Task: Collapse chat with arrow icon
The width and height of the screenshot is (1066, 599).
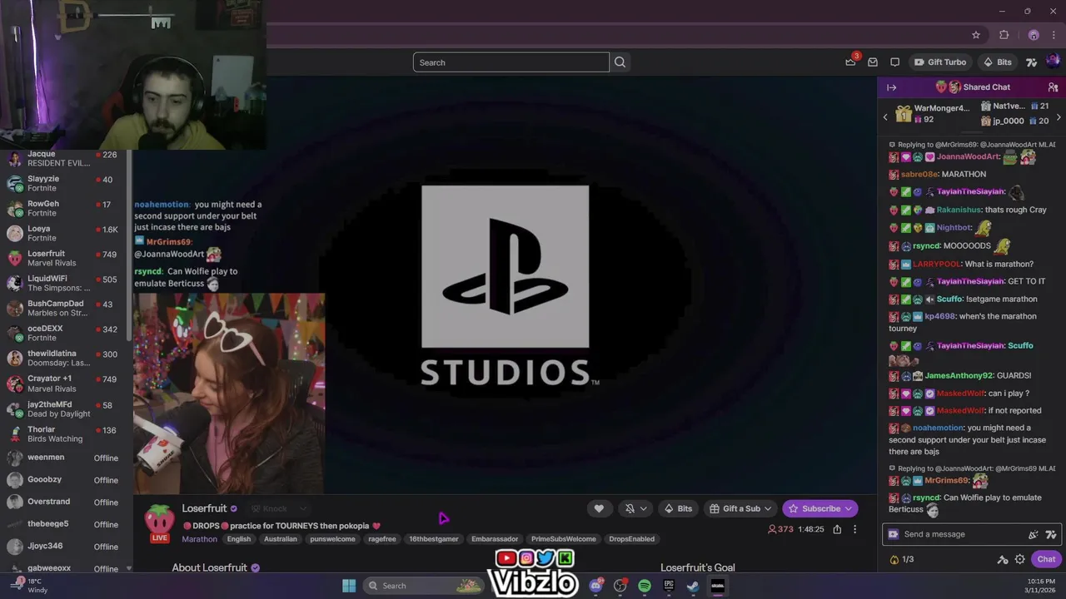Action: point(891,87)
